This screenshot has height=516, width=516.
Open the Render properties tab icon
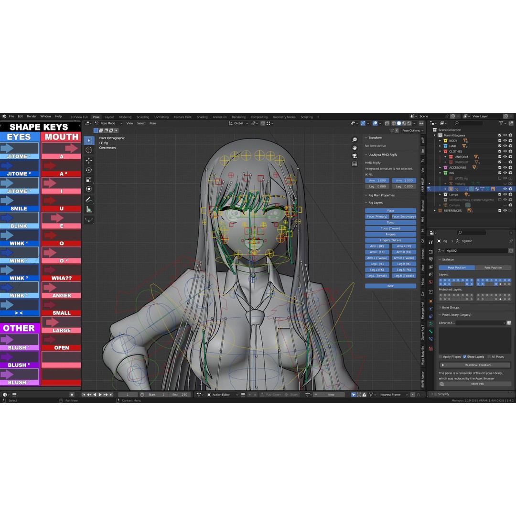[x=431, y=251]
